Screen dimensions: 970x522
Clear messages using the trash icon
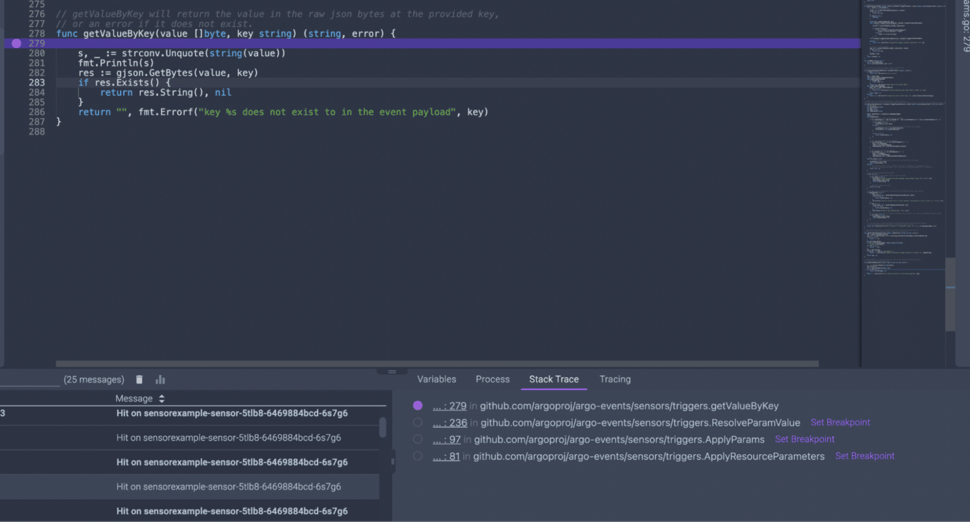(x=138, y=379)
